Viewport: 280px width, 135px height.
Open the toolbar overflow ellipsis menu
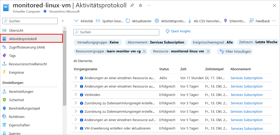(x=274, y=21)
